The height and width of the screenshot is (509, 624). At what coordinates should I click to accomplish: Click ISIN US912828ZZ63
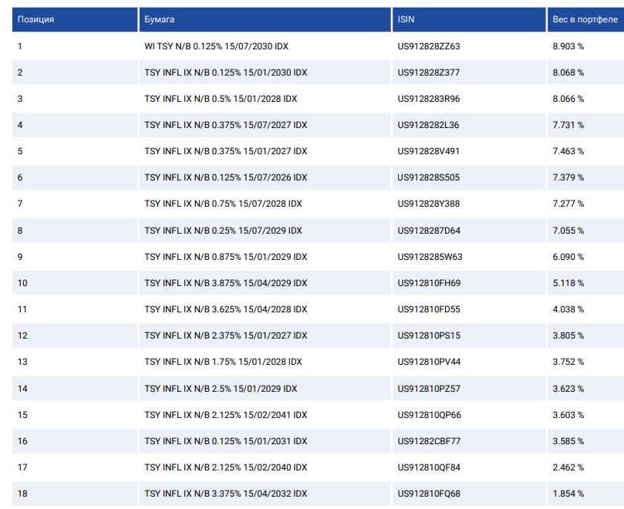point(429,46)
